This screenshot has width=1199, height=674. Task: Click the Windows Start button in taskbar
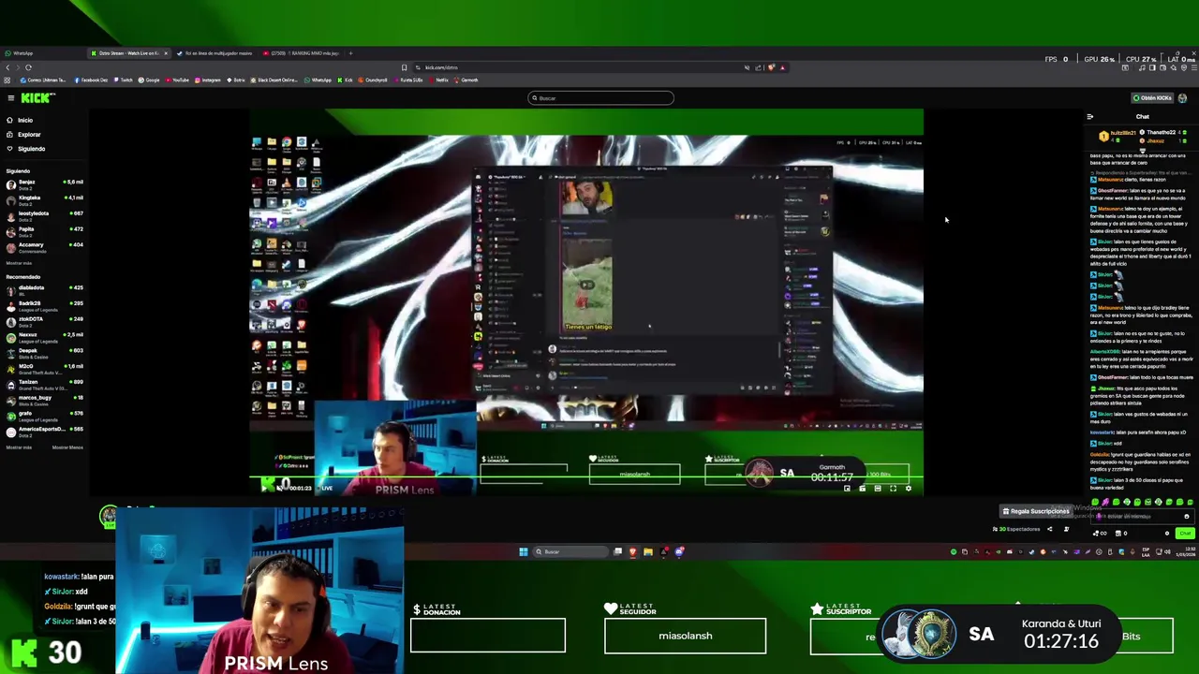[x=523, y=551]
